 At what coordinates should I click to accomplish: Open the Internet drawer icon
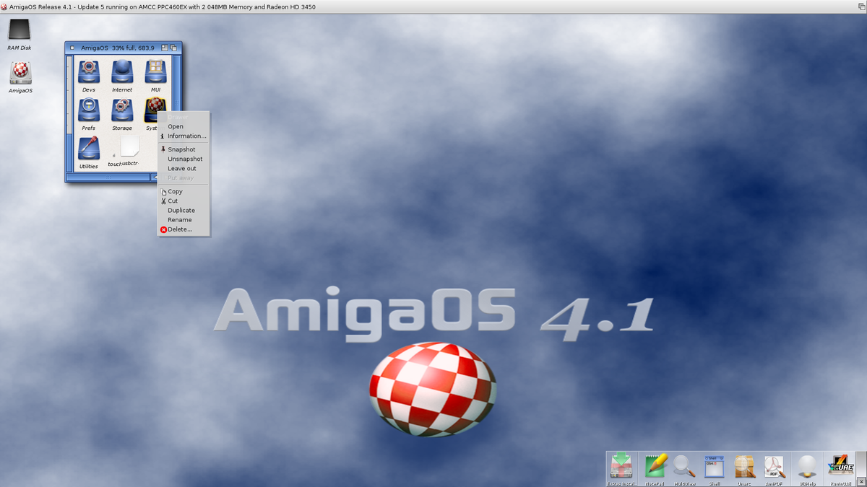pos(122,71)
